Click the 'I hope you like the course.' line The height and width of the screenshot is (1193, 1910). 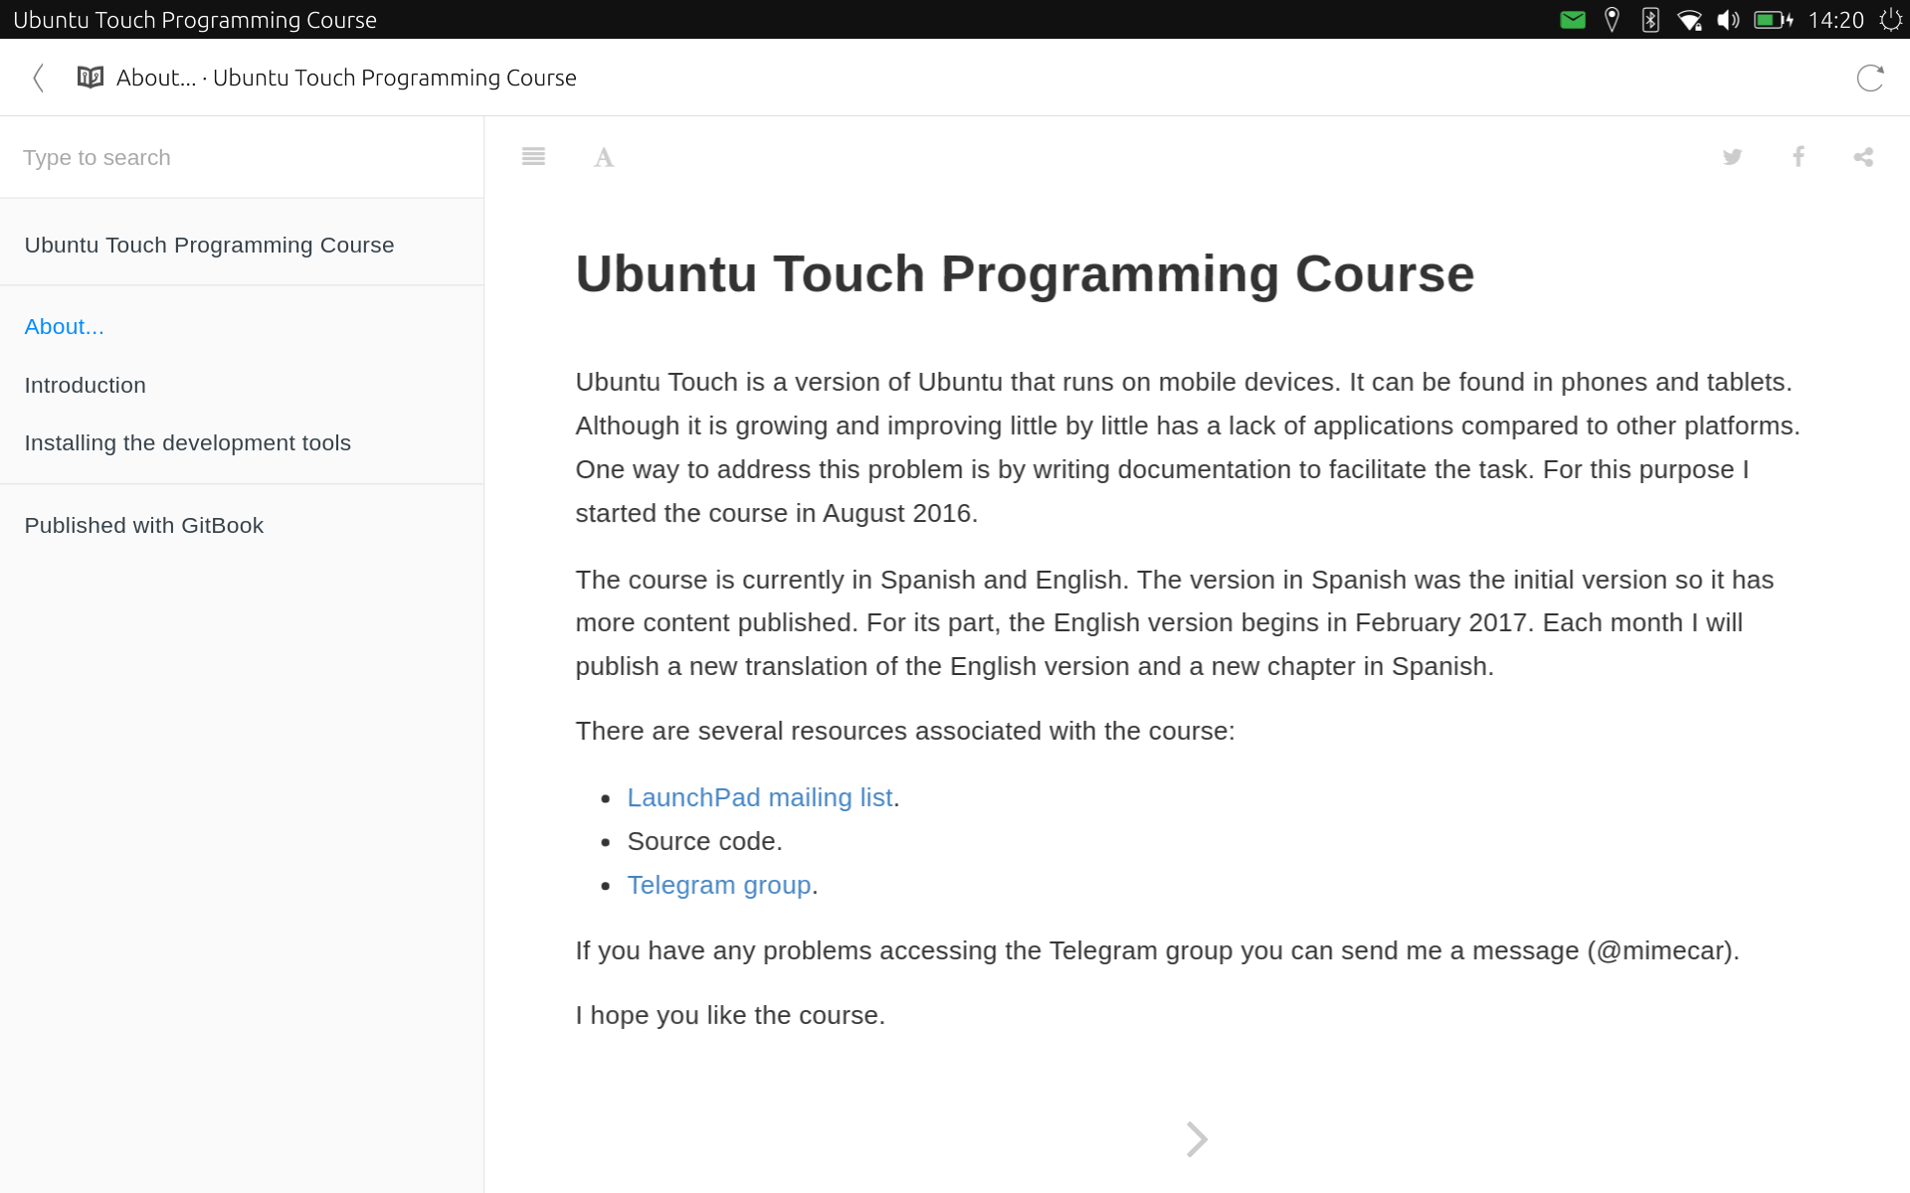click(730, 1015)
